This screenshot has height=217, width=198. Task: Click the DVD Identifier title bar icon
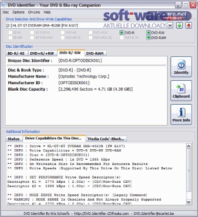[4, 5]
